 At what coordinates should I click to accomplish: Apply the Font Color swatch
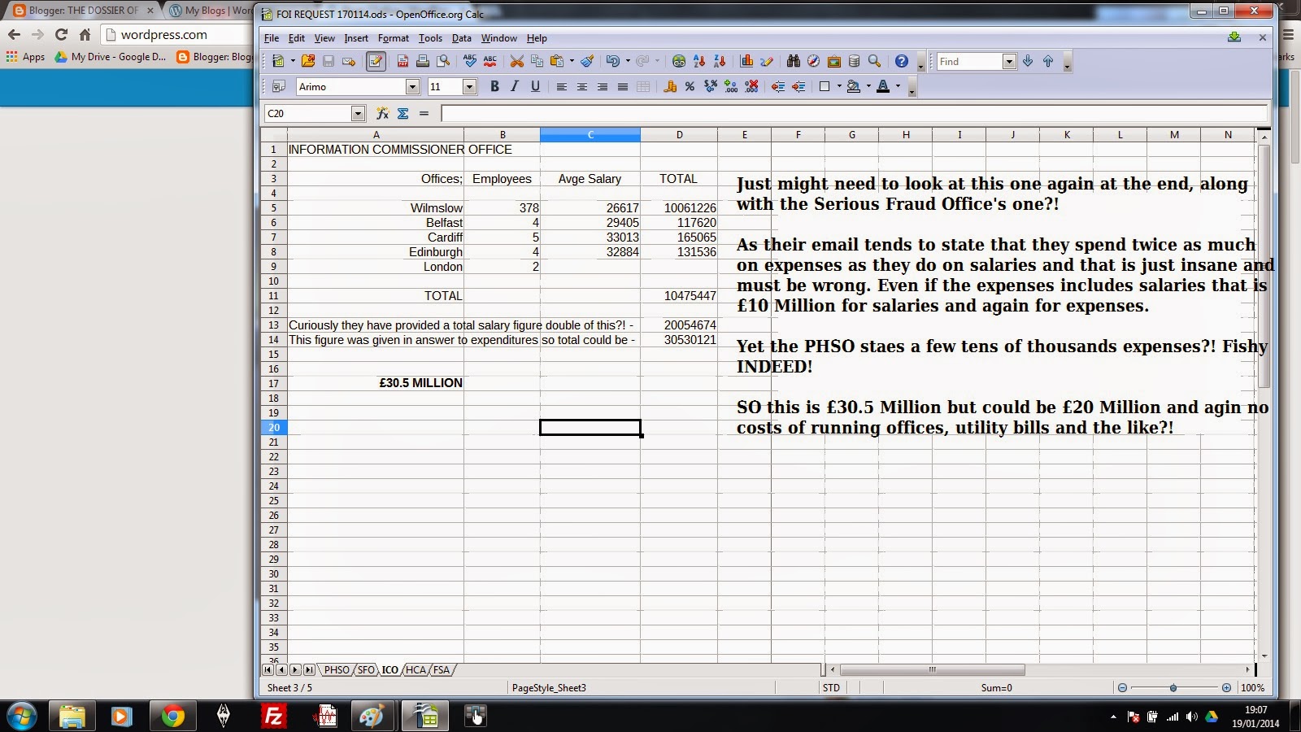883,87
